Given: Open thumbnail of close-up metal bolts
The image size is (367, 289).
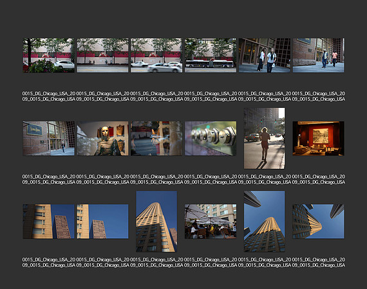Looking at the screenshot, I should coord(211,138).
